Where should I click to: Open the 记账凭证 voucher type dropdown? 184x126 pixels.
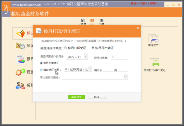90,69
